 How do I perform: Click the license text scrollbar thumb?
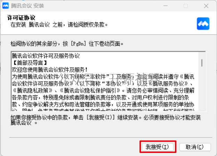(x=202, y=63)
